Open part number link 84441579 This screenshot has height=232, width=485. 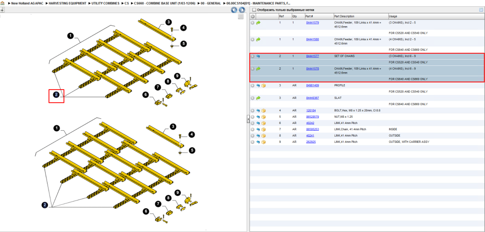point(312,23)
